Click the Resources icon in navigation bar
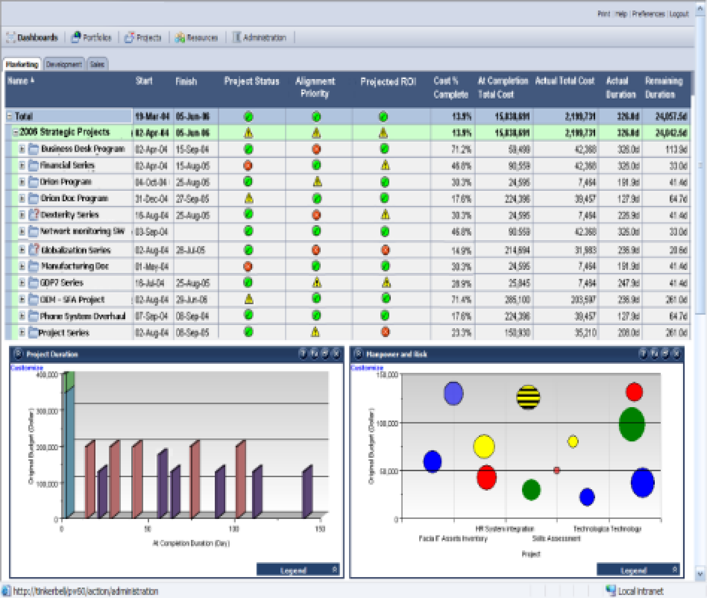The width and height of the screenshot is (707, 598). [x=180, y=37]
